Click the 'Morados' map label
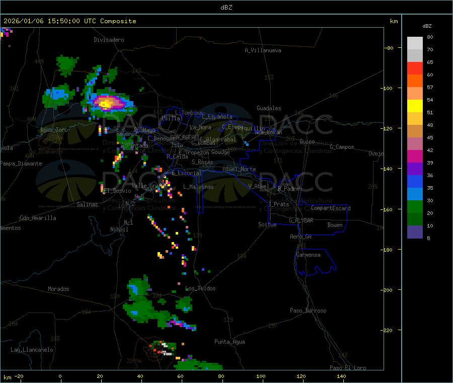Screen dimensions: 453x383 (x=59, y=289)
